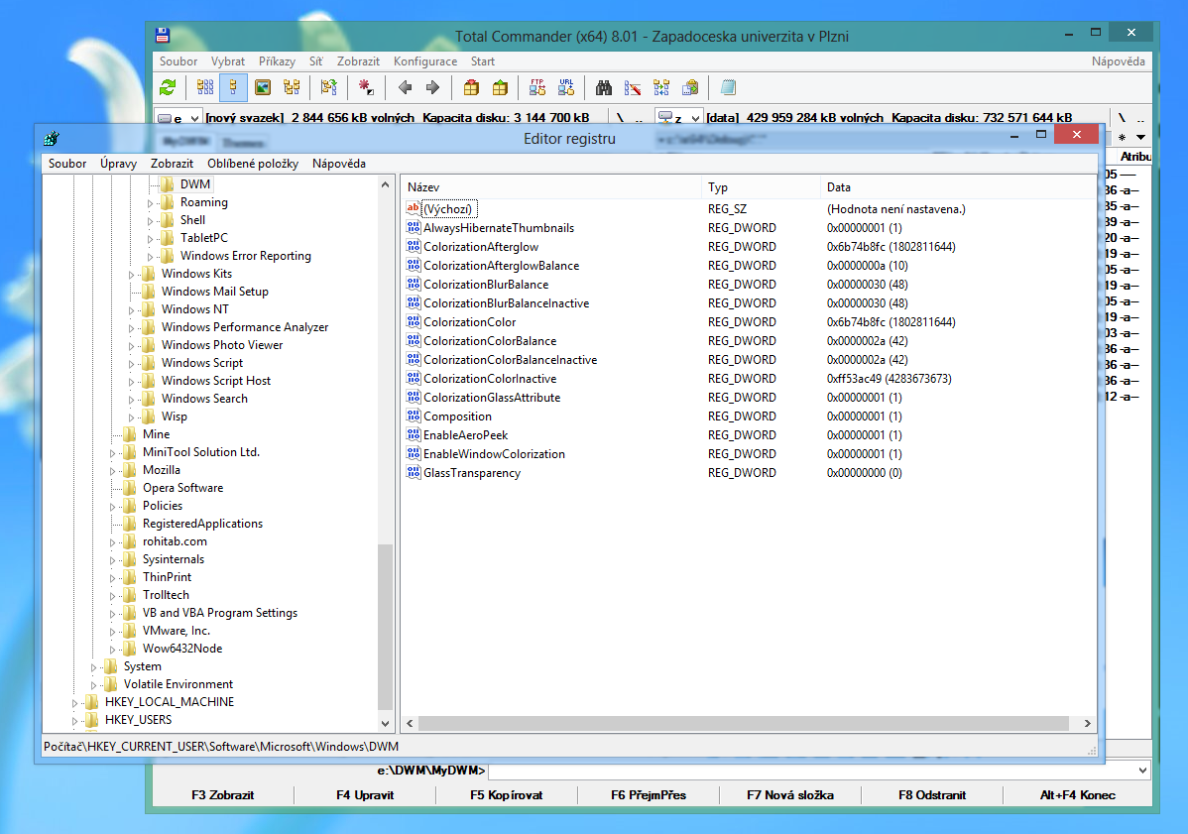Open the Vybrat menu in Total Commander

click(x=228, y=61)
